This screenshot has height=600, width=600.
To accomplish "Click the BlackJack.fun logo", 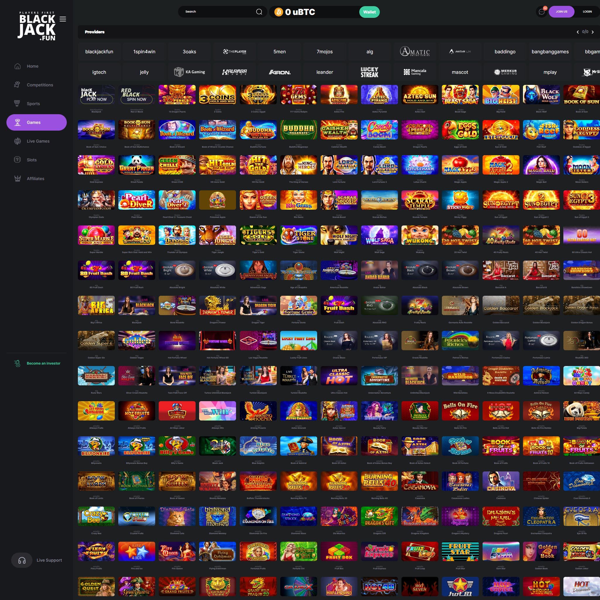I will [37, 27].
